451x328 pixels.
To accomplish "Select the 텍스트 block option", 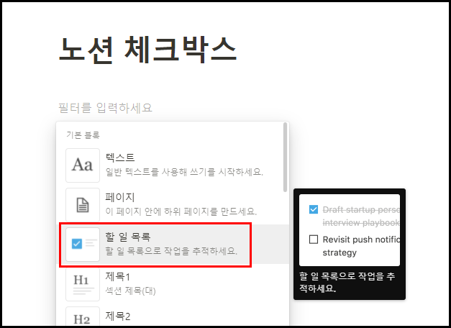I will (x=173, y=165).
